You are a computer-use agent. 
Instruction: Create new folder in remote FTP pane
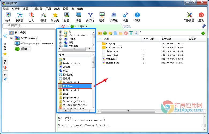pyautogui.click(x=110, y=33)
